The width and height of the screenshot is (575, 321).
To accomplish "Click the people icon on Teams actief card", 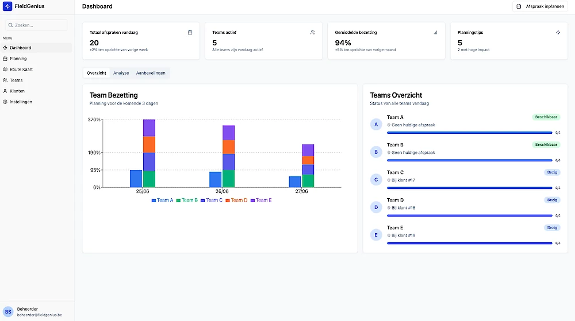I will point(313,33).
